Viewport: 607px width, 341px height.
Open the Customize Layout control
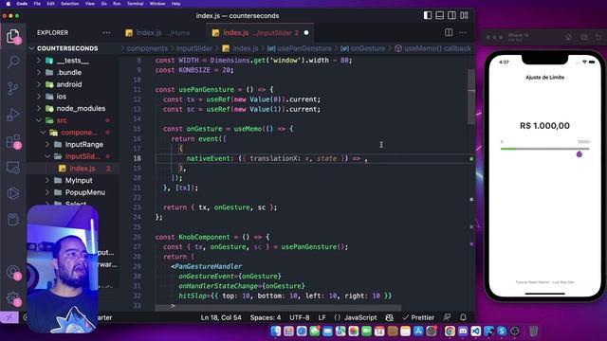click(464, 15)
